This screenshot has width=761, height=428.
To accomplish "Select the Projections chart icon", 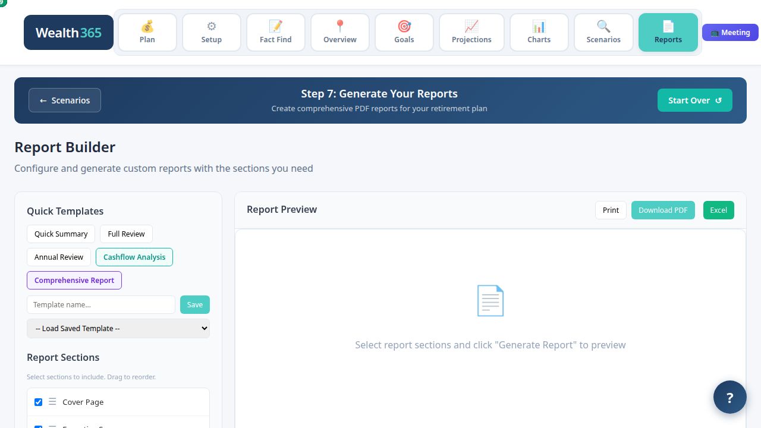I will (x=471, y=26).
